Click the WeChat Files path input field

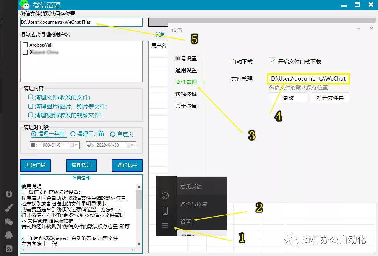point(81,22)
